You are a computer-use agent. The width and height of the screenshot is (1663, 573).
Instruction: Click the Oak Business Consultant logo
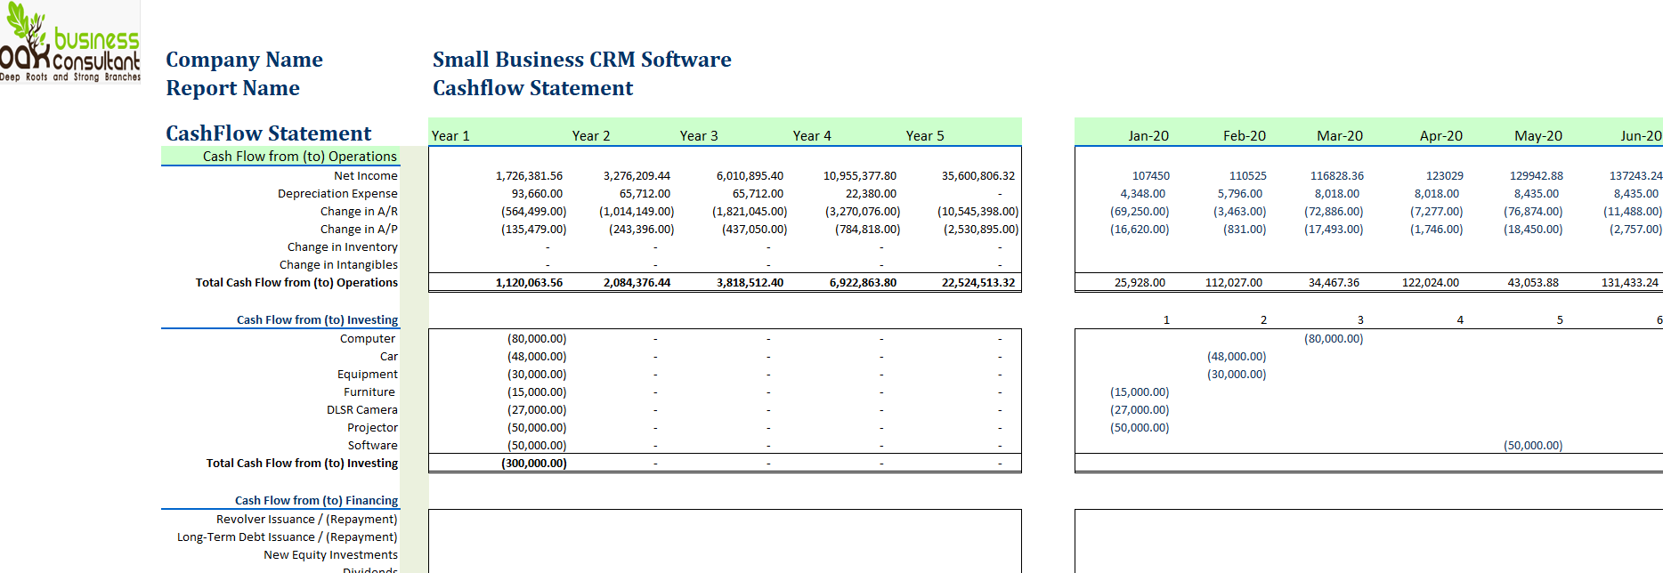point(70,43)
